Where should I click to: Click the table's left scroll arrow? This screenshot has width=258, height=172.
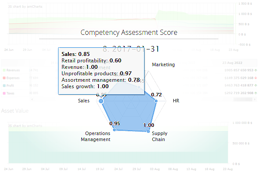(32, 99)
